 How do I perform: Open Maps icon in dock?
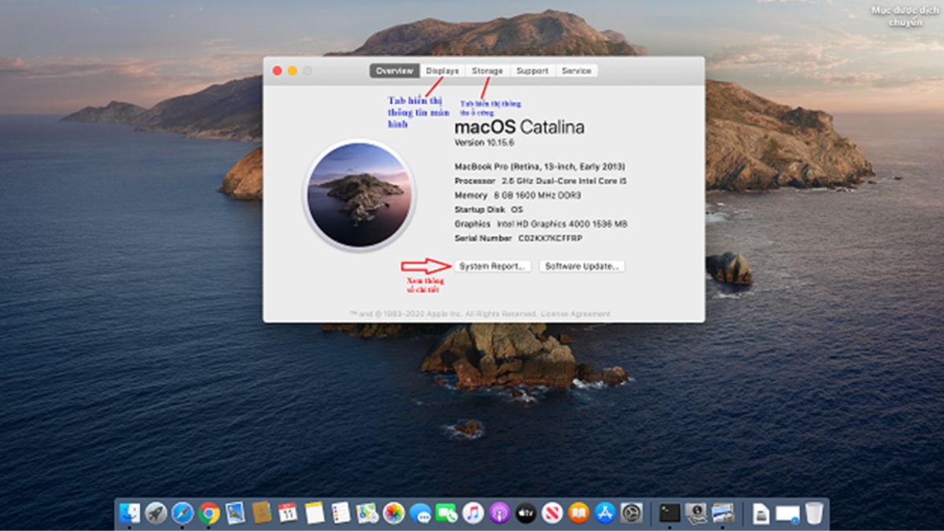[x=367, y=514]
